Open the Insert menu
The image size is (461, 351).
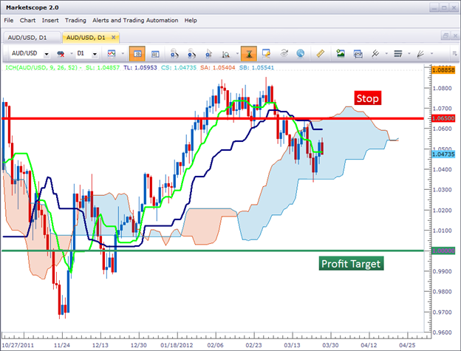click(x=50, y=20)
